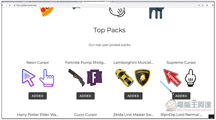Click the ADDED button under Lamborghini pack
216x120 pixels.
[x=133, y=96]
